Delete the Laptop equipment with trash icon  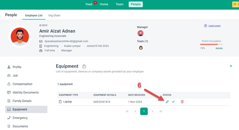point(182,102)
